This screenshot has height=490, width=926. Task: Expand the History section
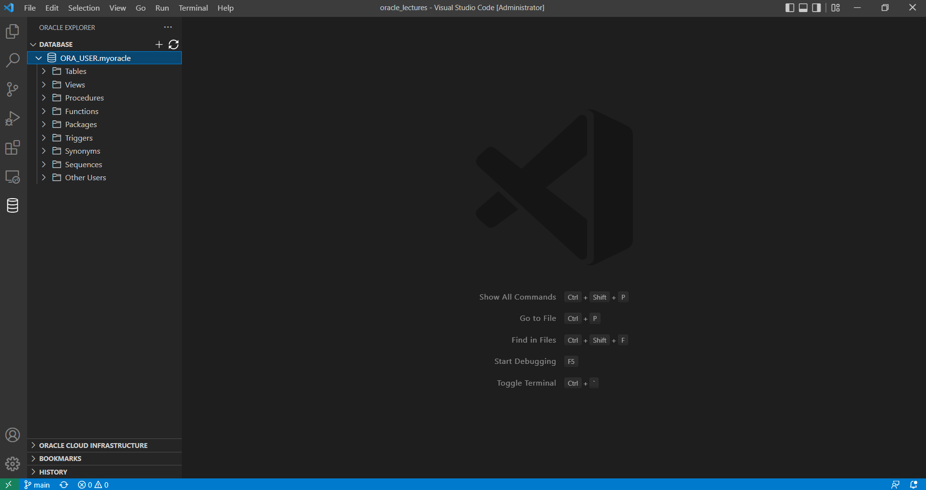point(104,472)
